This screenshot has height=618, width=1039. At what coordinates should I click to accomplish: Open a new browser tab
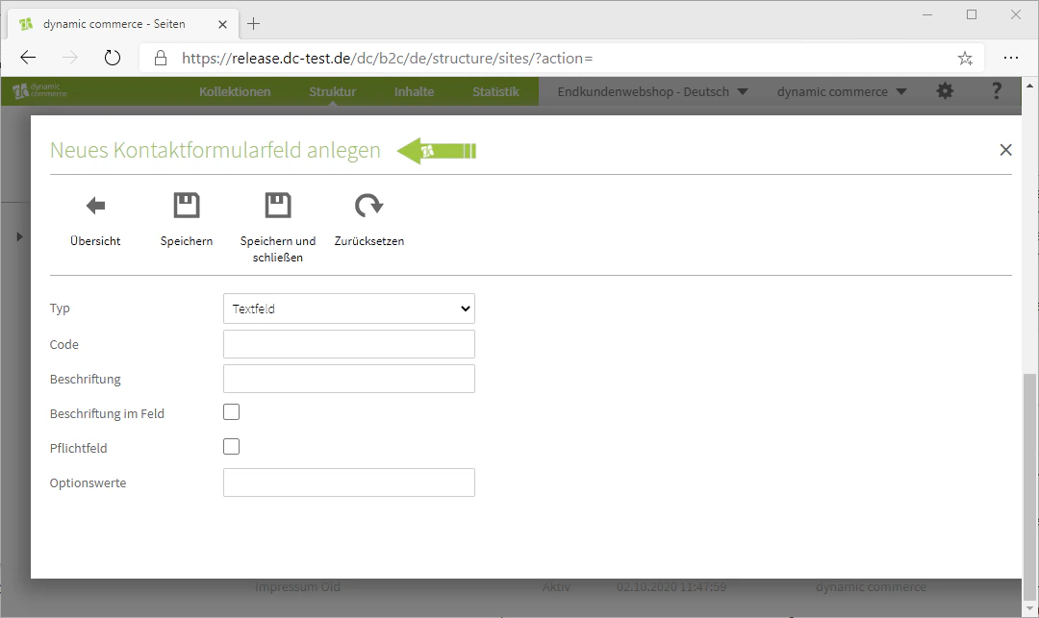(253, 24)
